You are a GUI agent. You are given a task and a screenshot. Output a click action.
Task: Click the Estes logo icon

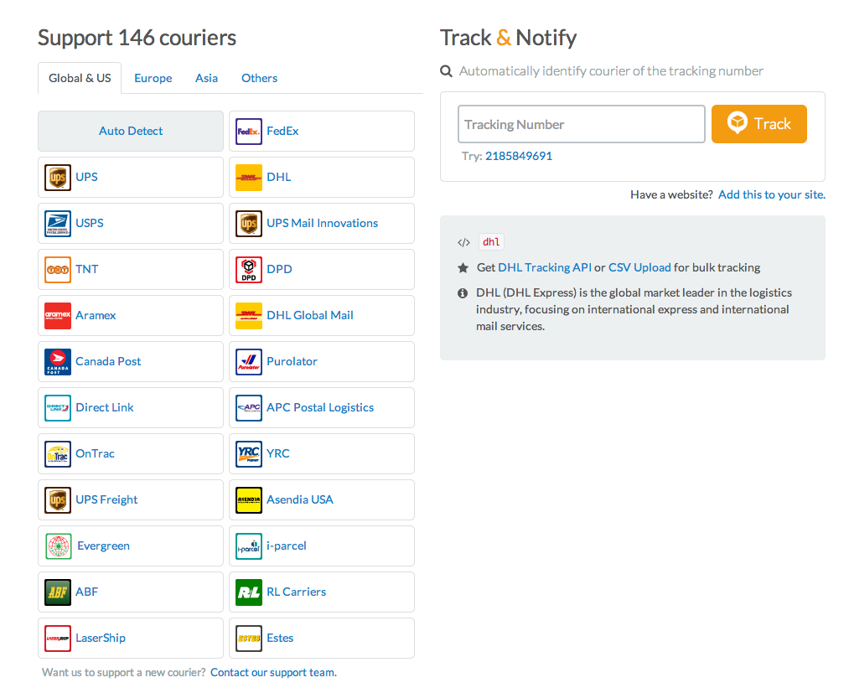[x=249, y=637]
